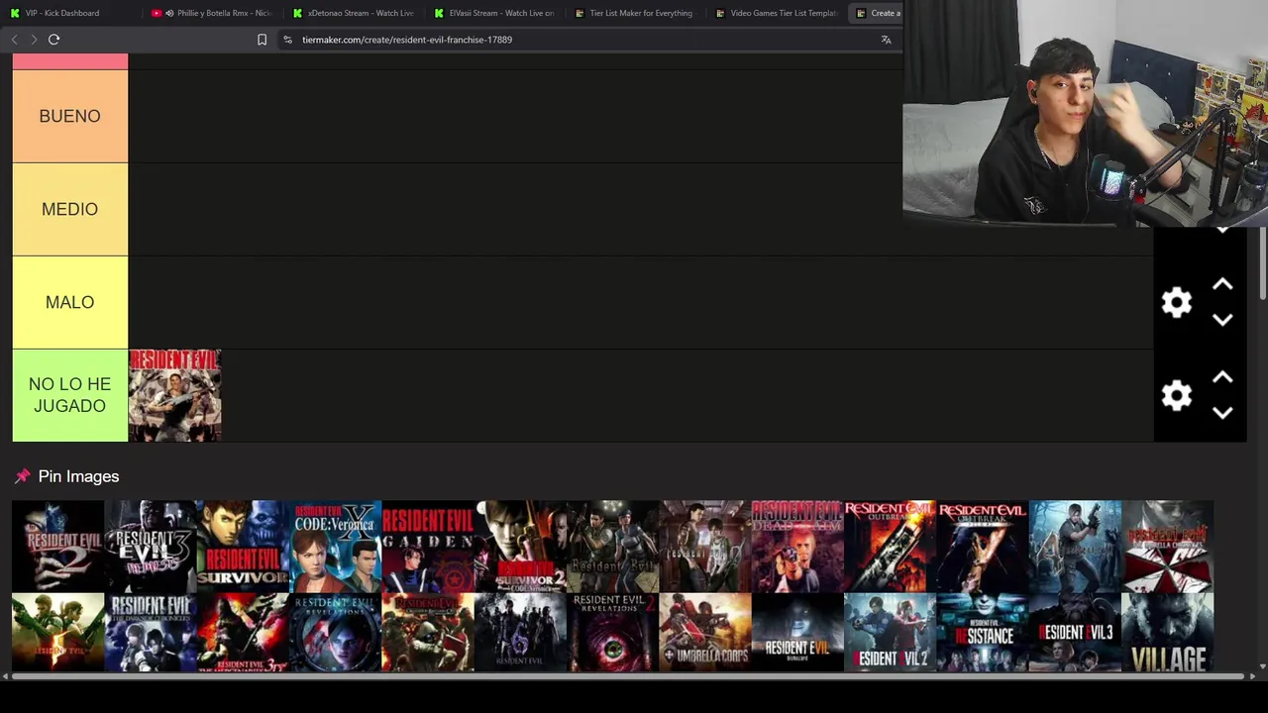Click the pushpin icon near Pin Images
Screen dimensions: 1268x713
tap(22, 476)
